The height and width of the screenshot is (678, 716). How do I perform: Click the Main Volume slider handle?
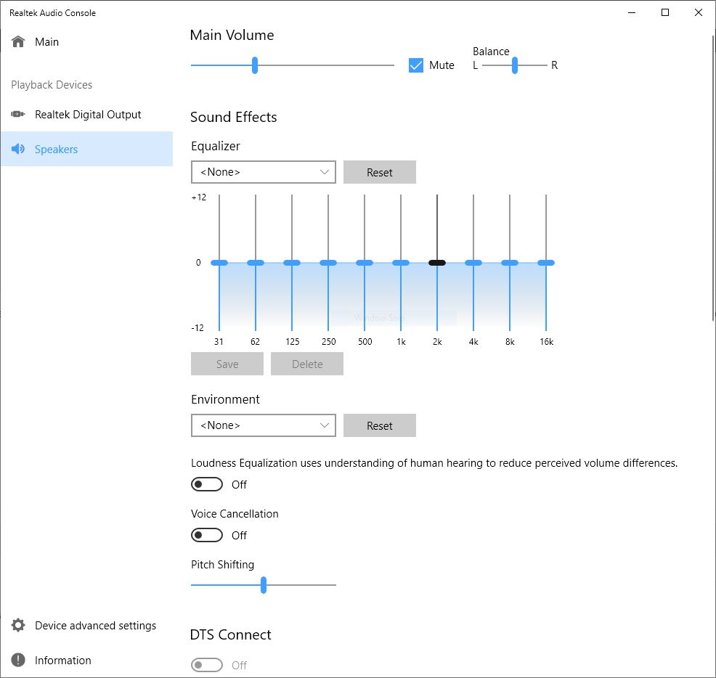click(255, 65)
